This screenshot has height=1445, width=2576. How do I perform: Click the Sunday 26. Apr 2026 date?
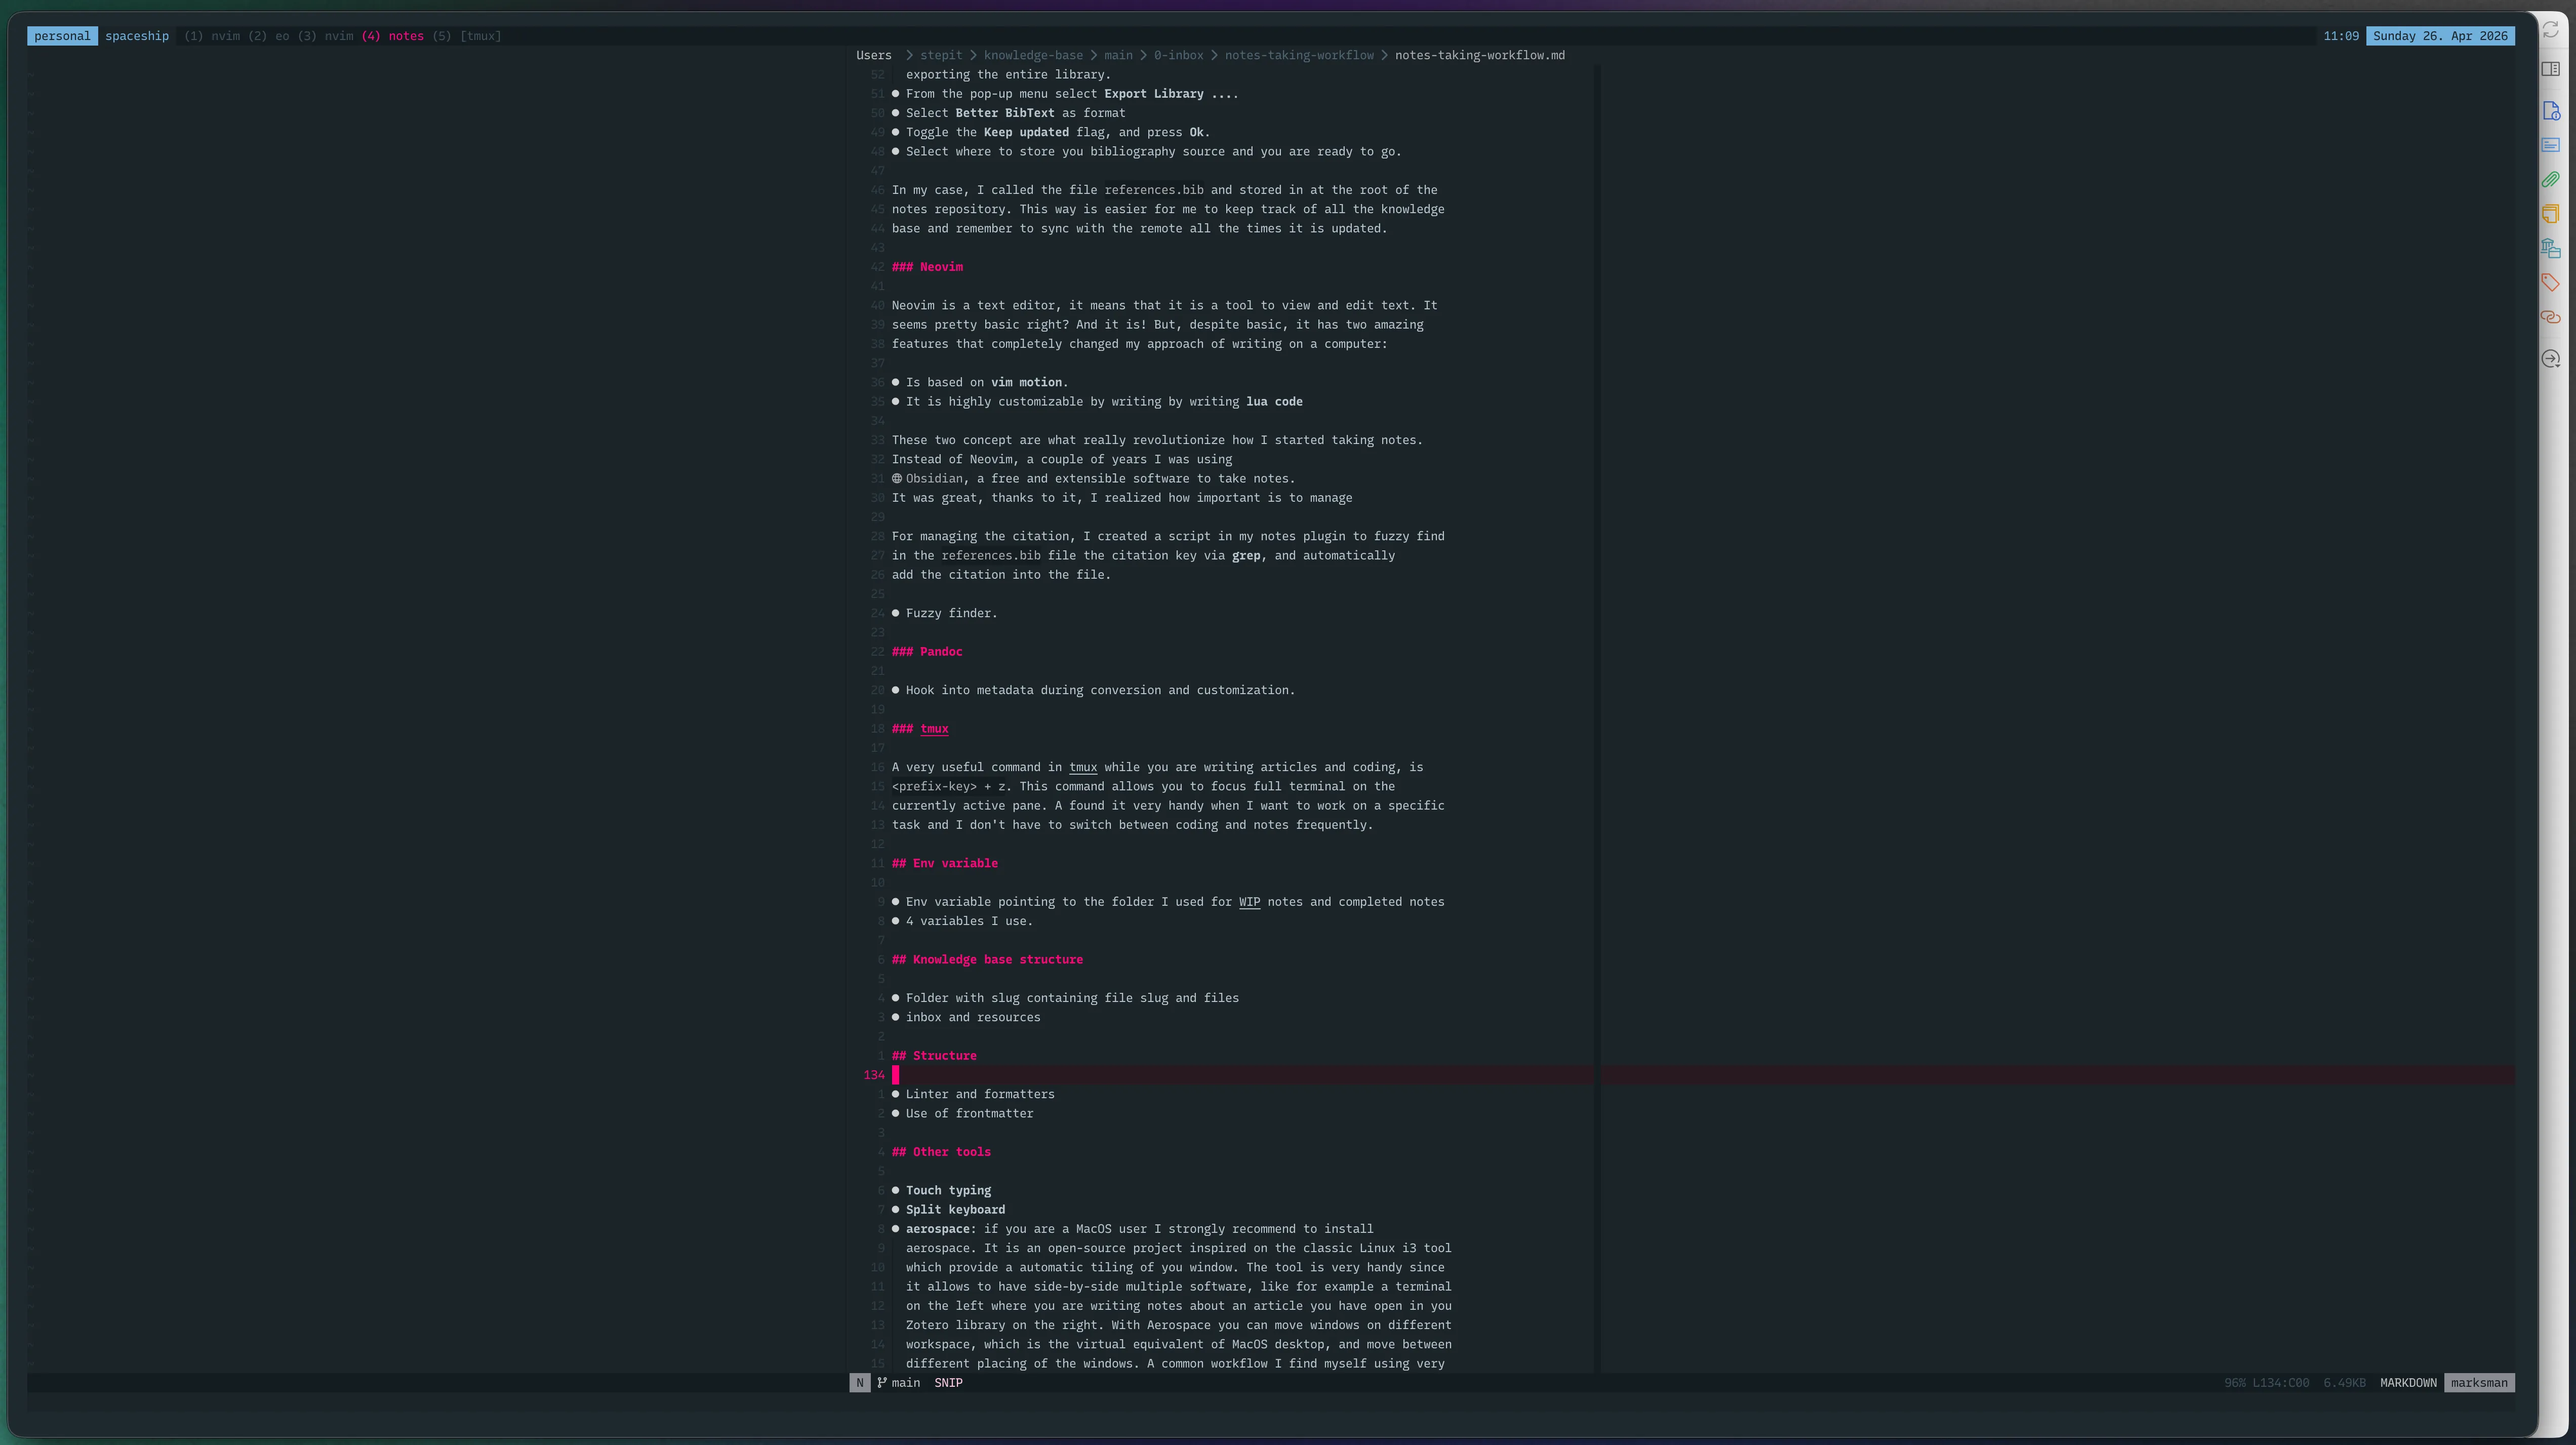[2440, 36]
